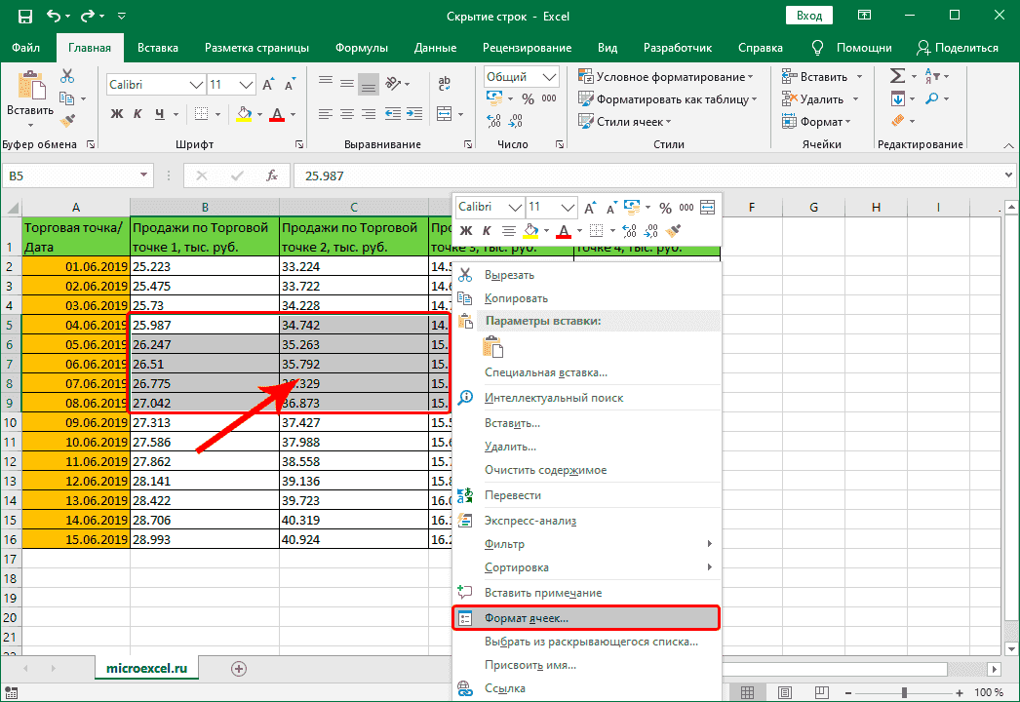Click red font color button in ribbon
Viewport: 1020px width, 702px height.
point(276,114)
